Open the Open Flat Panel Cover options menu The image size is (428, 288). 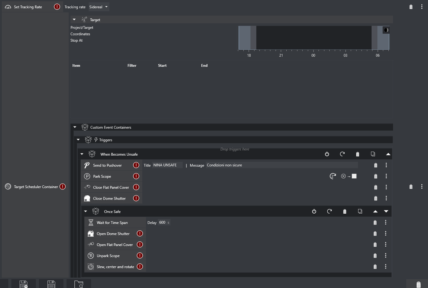coord(386,245)
